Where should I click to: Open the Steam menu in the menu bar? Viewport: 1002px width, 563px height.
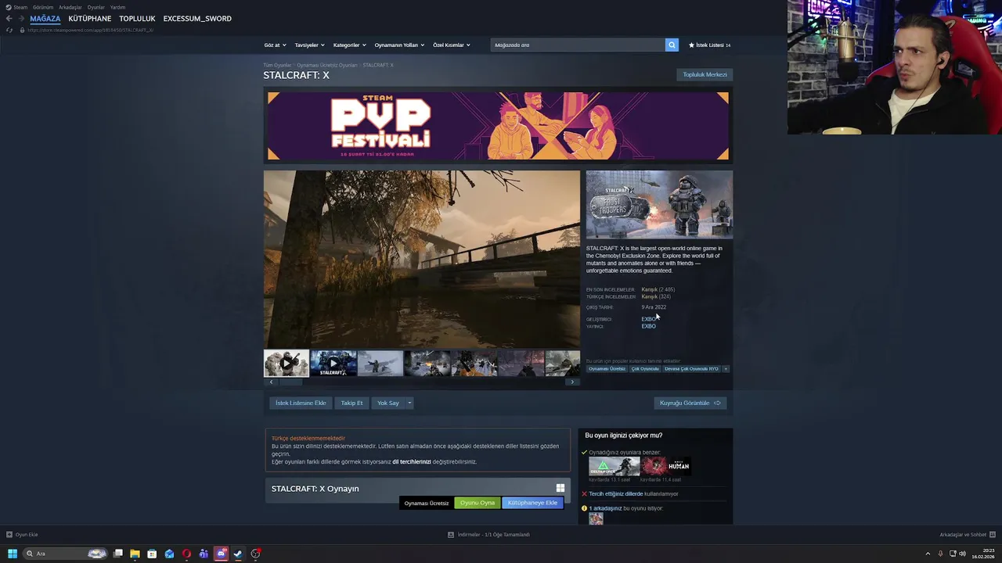click(x=16, y=7)
